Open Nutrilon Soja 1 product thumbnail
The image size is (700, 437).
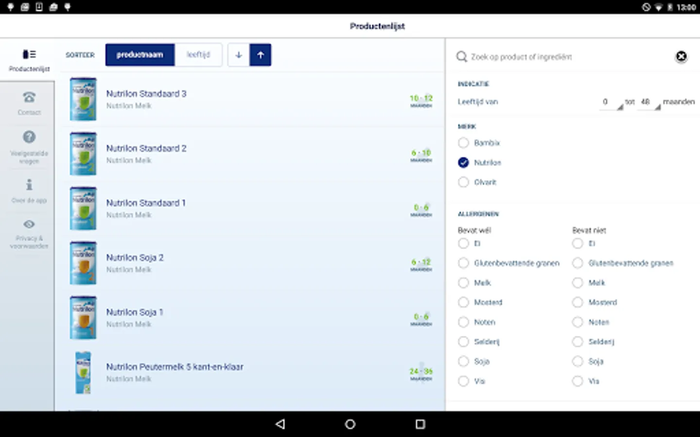83,318
